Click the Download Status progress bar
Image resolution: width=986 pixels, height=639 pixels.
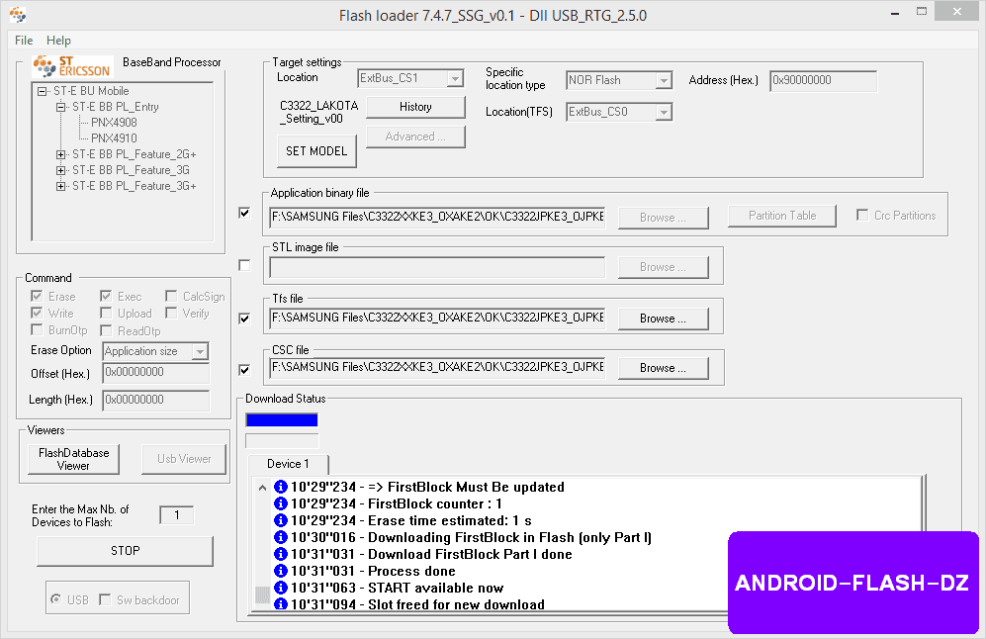(x=282, y=417)
